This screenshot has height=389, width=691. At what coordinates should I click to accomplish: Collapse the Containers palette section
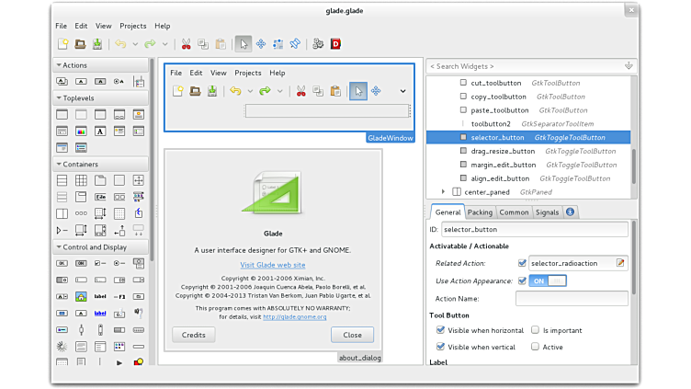point(59,165)
